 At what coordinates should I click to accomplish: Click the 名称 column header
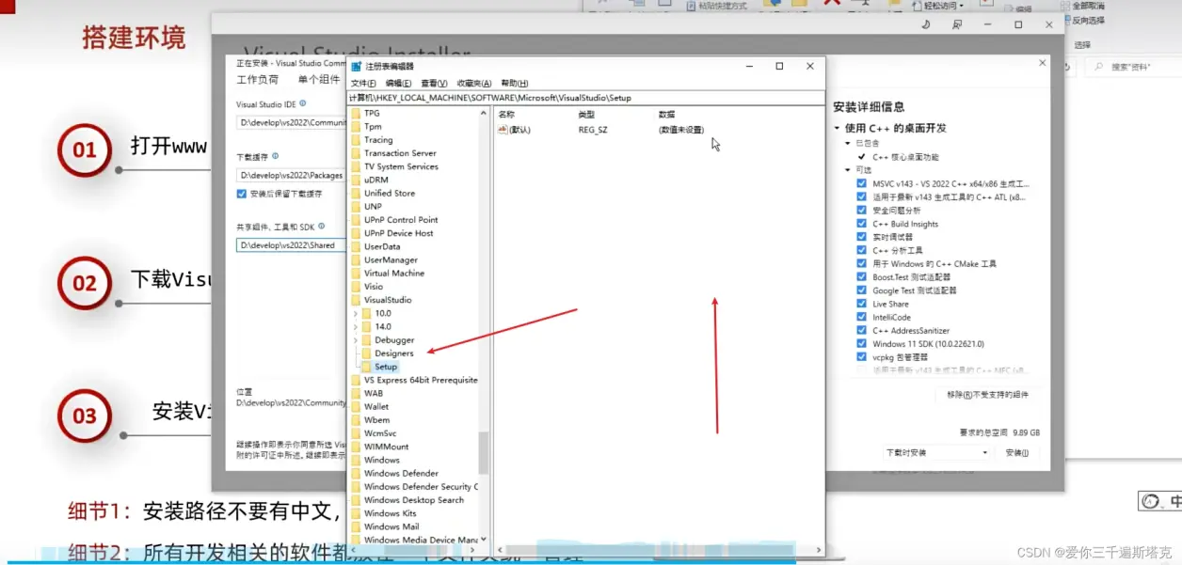click(x=506, y=114)
